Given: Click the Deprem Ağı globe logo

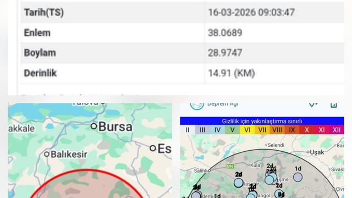Looking at the screenshot, I should [197, 106].
